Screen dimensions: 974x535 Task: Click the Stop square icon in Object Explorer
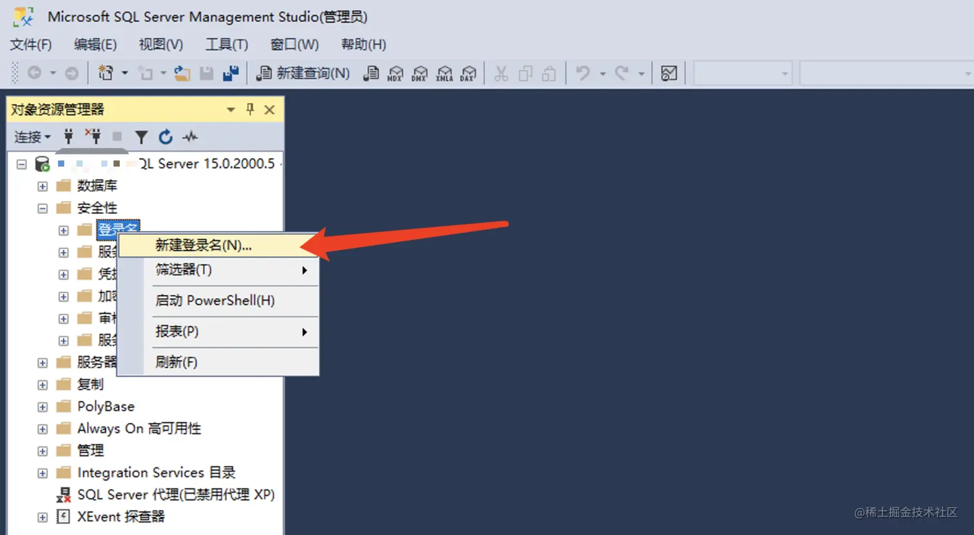pos(117,136)
